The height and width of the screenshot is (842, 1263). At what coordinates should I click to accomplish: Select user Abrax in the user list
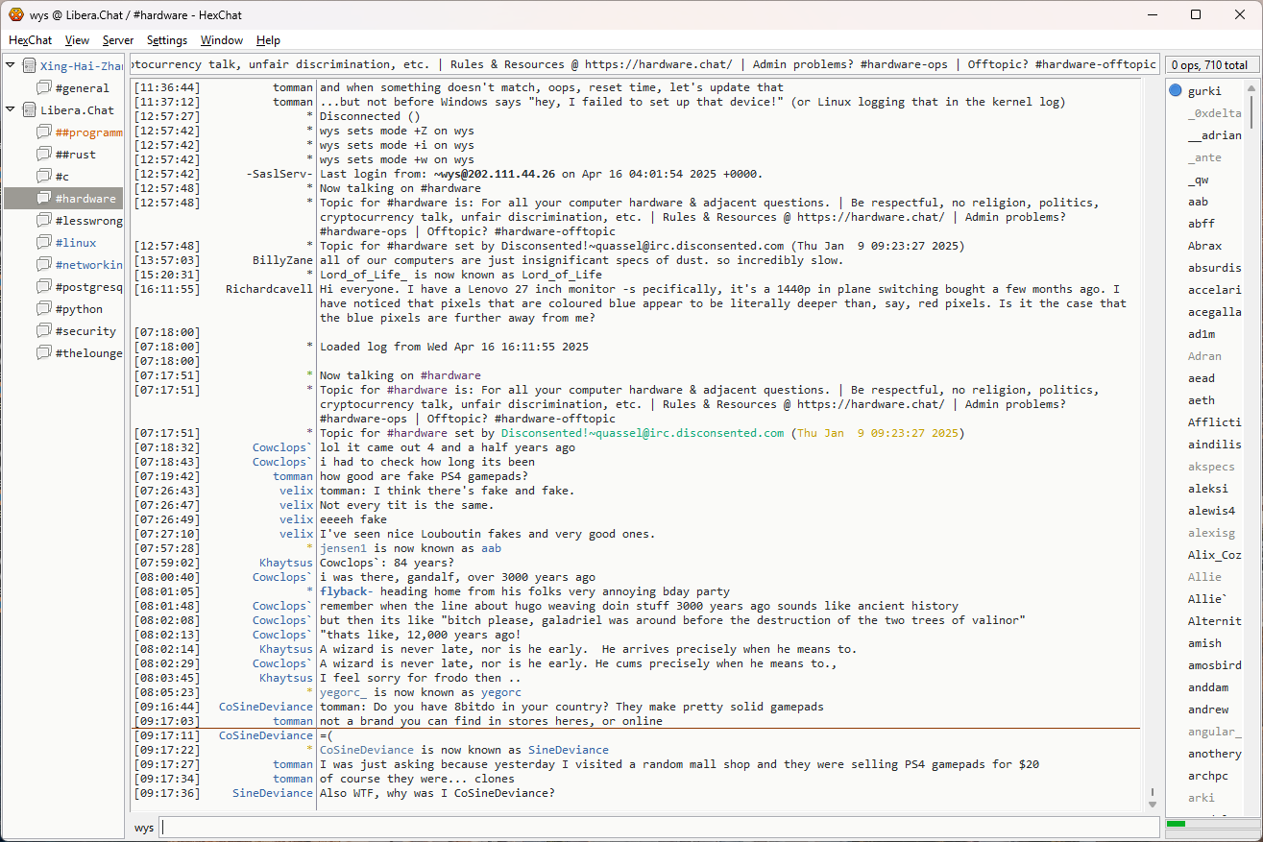tap(1204, 246)
